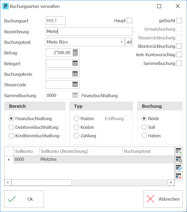This screenshot has width=187, height=212.
Task: Edit the row with the pencil table icon
Action: pos(179,168)
